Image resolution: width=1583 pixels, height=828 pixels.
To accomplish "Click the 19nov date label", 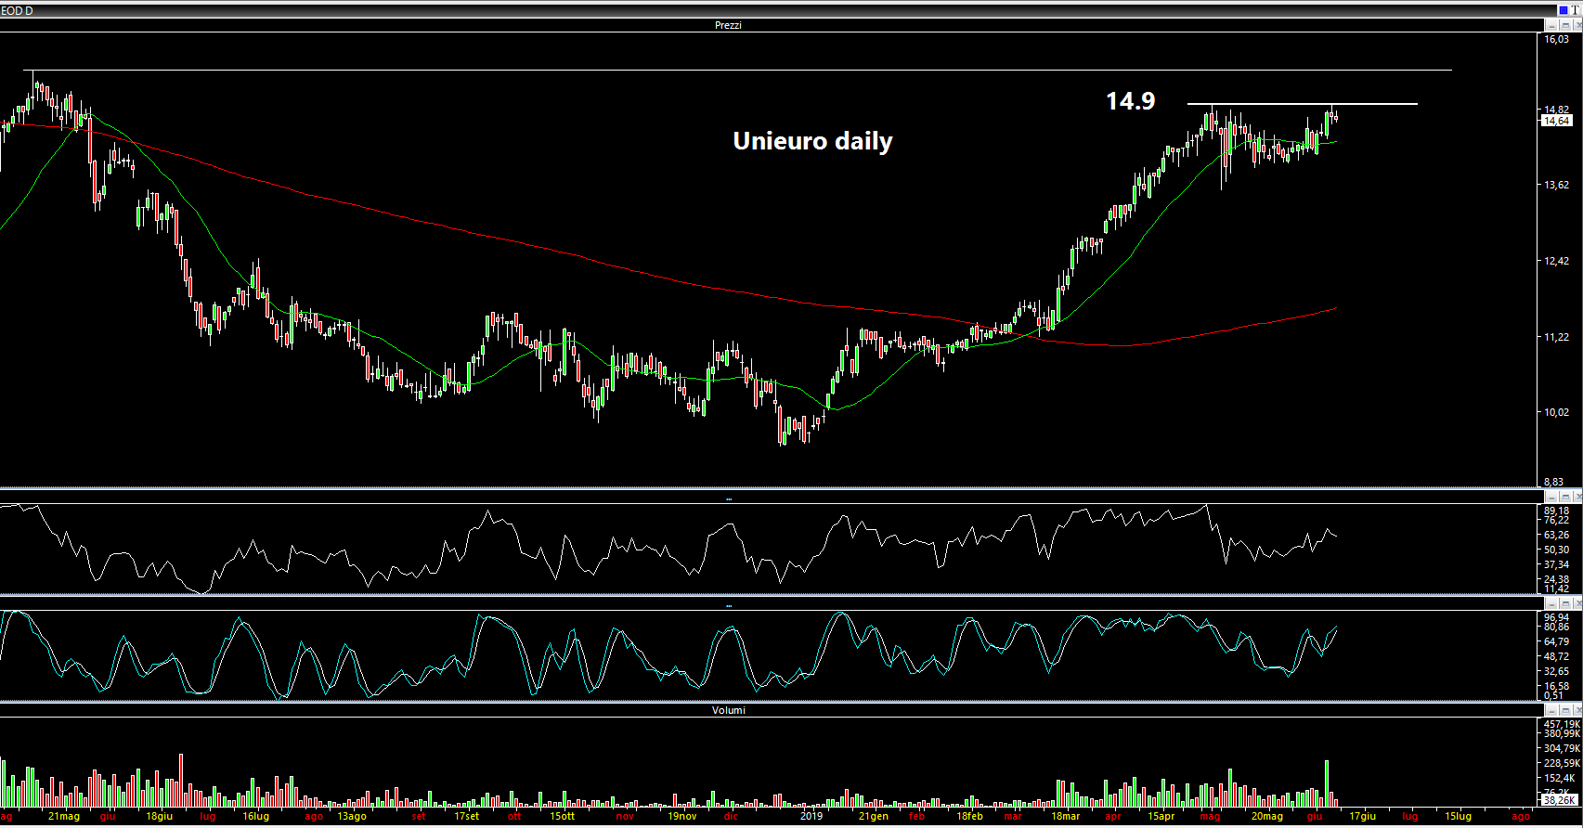I will pos(682,817).
